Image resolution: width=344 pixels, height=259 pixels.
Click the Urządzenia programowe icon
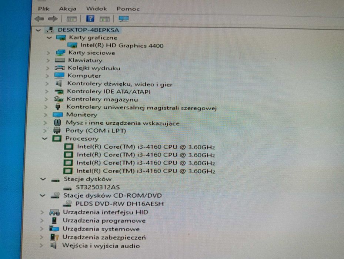point(54,221)
